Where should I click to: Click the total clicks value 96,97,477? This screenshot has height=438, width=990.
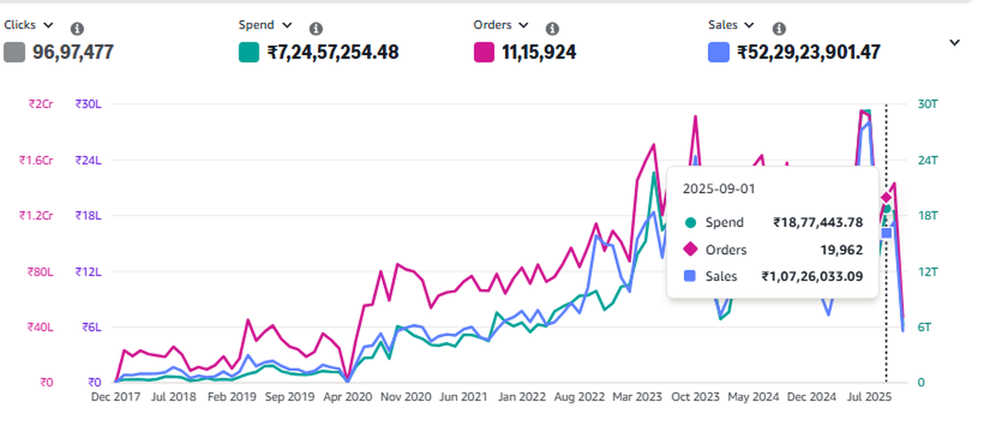[73, 52]
